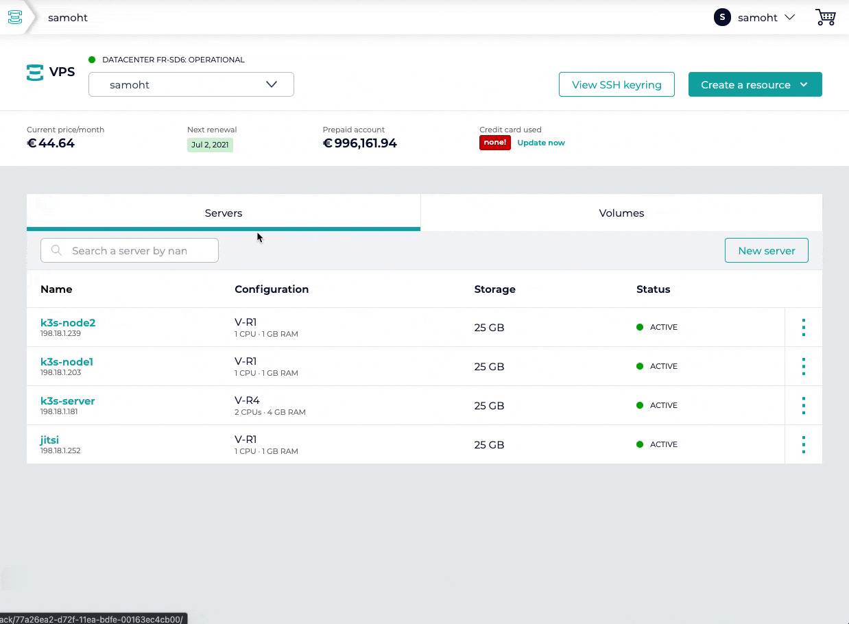The width and height of the screenshot is (849, 624).
Task: Open the jitsi server link
Action: point(49,440)
